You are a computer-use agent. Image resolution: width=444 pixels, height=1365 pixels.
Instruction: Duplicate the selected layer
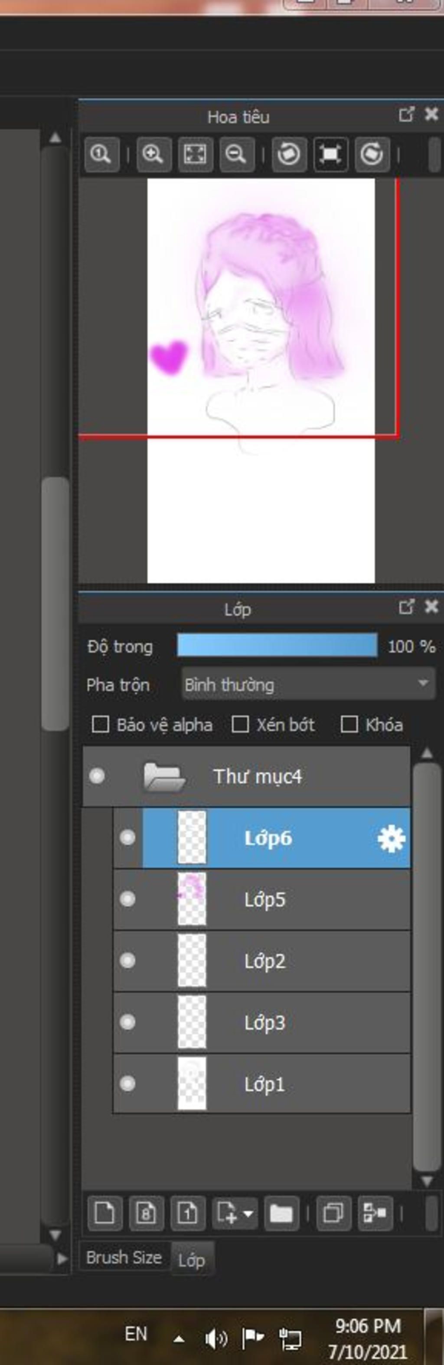[333, 1212]
